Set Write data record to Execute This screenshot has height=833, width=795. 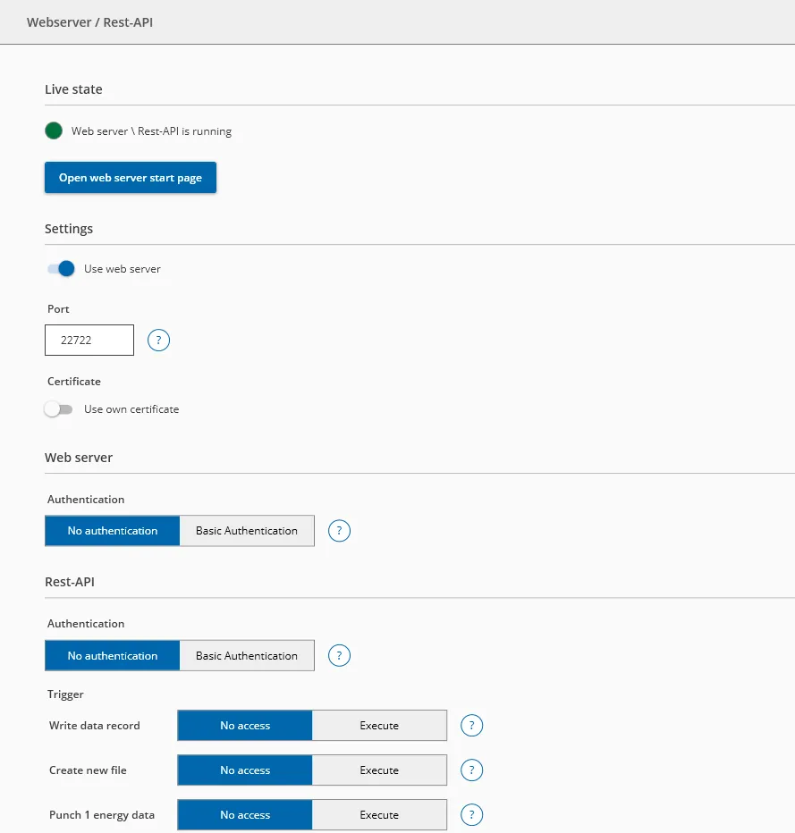[x=379, y=726]
